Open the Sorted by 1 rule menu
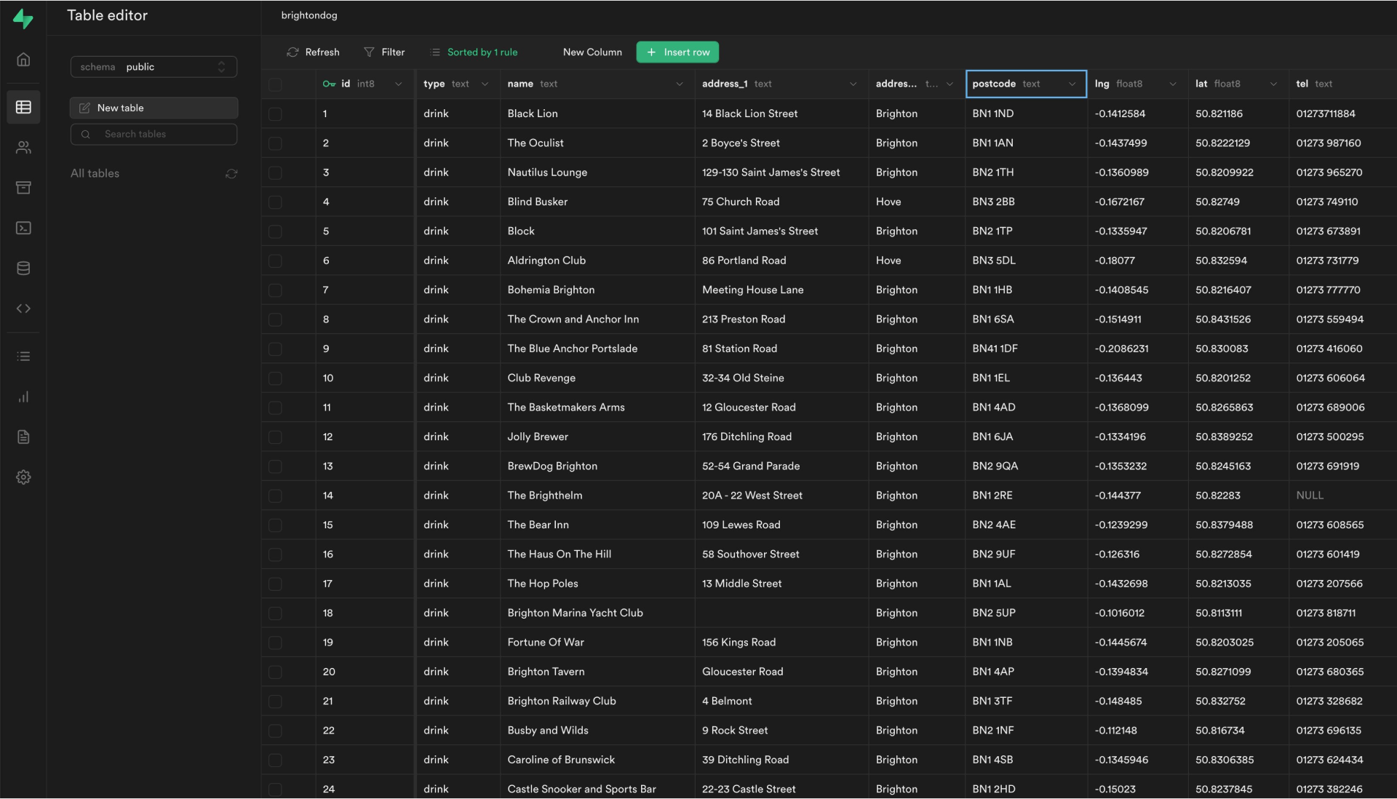1397x799 pixels. [x=474, y=52]
